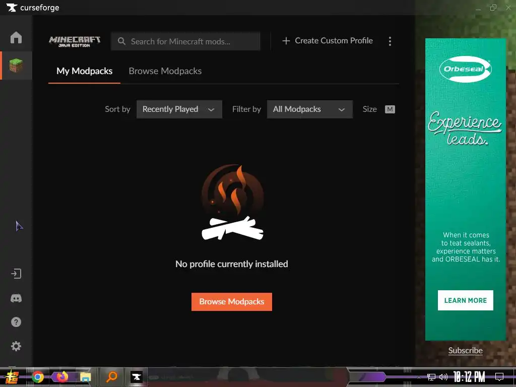
Task: Switch to My Modpacks tab
Action: pyautogui.click(x=84, y=71)
